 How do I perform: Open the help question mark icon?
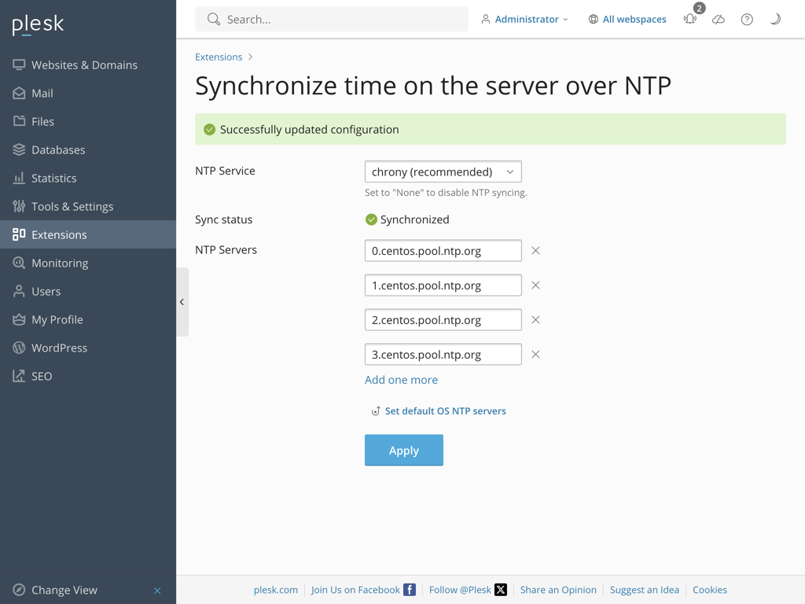coord(746,19)
